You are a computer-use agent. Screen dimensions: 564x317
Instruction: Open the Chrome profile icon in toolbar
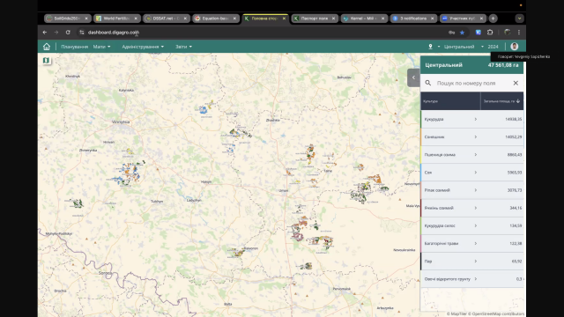[x=508, y=33]
